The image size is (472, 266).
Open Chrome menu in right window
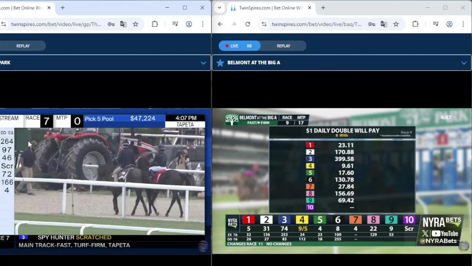[463, 24]
